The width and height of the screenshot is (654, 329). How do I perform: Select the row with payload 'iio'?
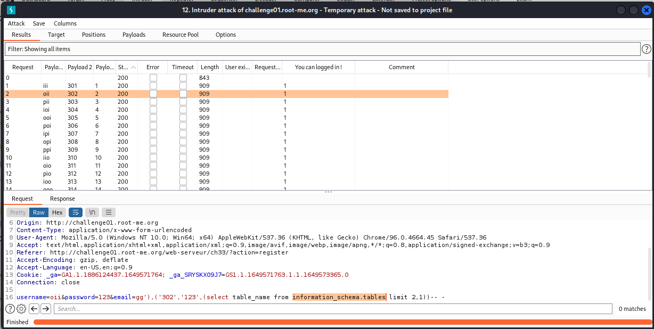226,158
